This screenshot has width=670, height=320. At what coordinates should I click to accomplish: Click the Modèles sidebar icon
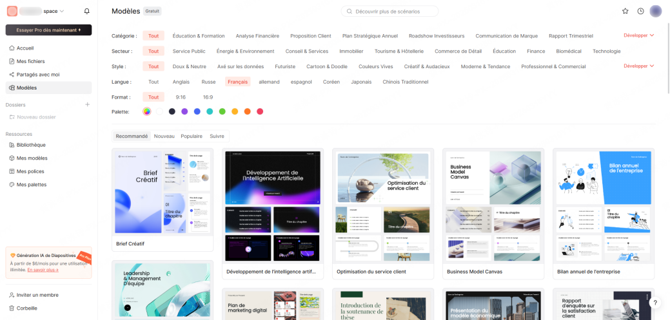point(12,88)
